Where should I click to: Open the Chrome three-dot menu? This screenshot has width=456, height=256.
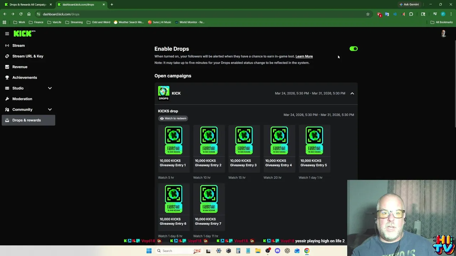click(x=451, y=14)
